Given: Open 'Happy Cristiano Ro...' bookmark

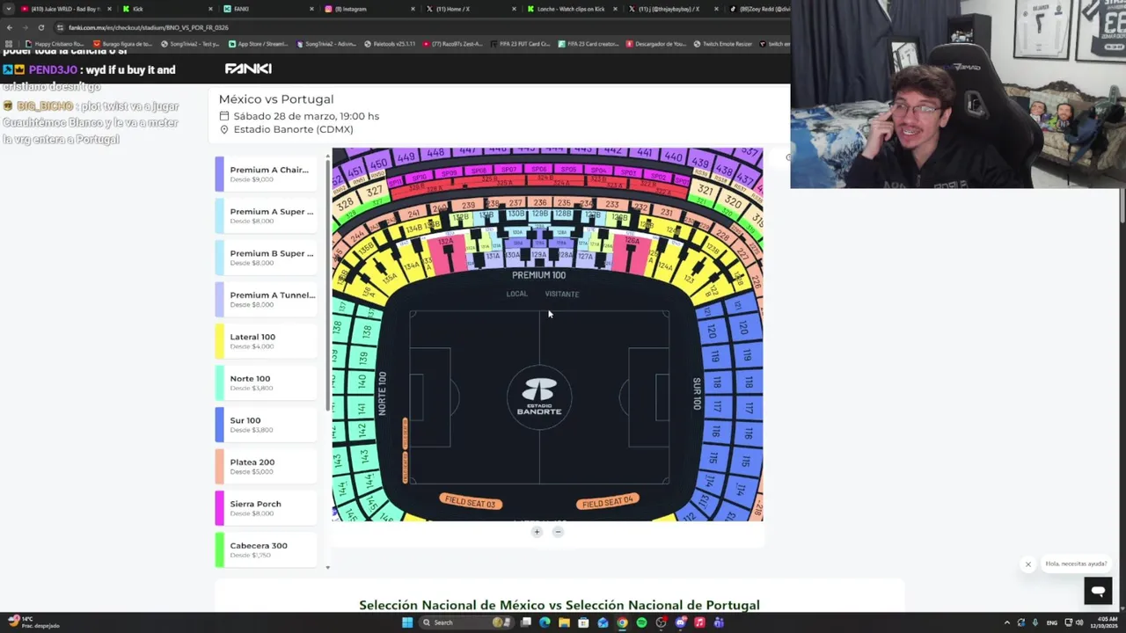Looking at the screenshot, I should coord(53,43).
